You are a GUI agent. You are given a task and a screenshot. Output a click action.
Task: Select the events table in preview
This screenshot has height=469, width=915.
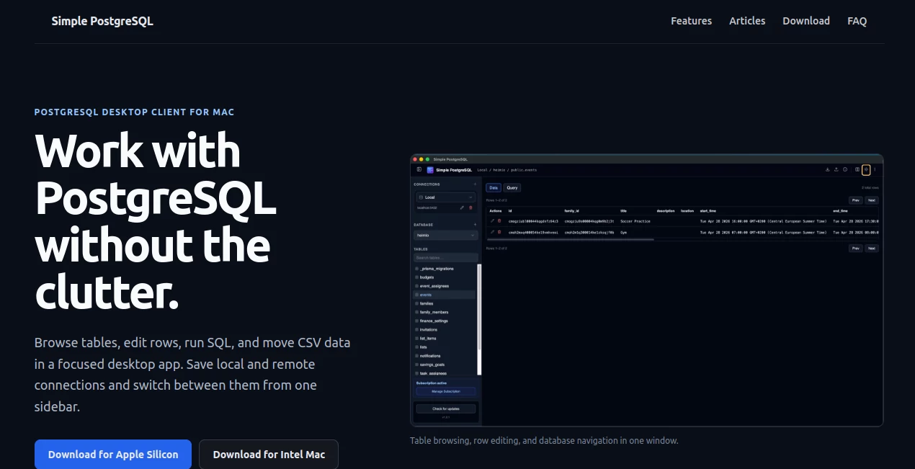click(444, 295)
